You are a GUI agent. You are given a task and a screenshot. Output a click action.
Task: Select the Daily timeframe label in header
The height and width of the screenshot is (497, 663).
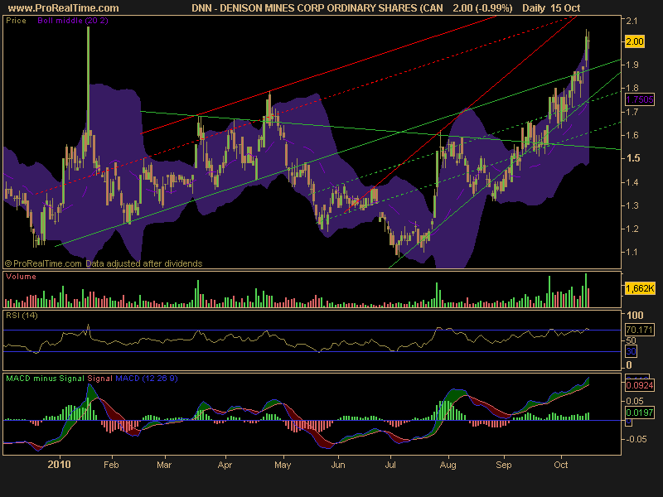click(x=533, y=7)
